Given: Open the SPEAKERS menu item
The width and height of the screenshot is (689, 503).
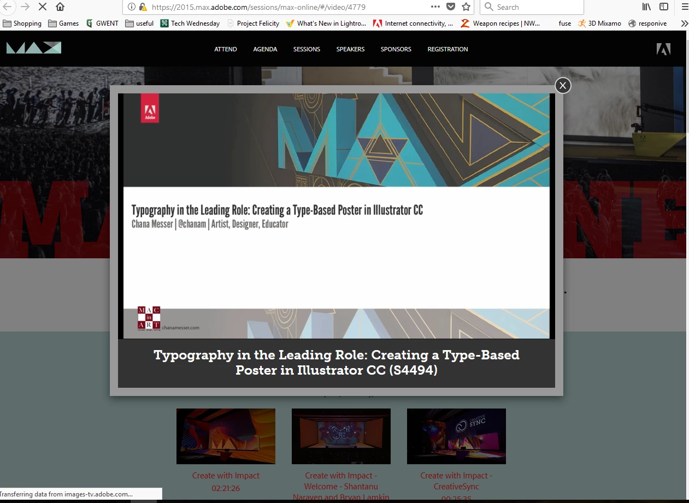Looking at the screenshot, I should (350, 49).
